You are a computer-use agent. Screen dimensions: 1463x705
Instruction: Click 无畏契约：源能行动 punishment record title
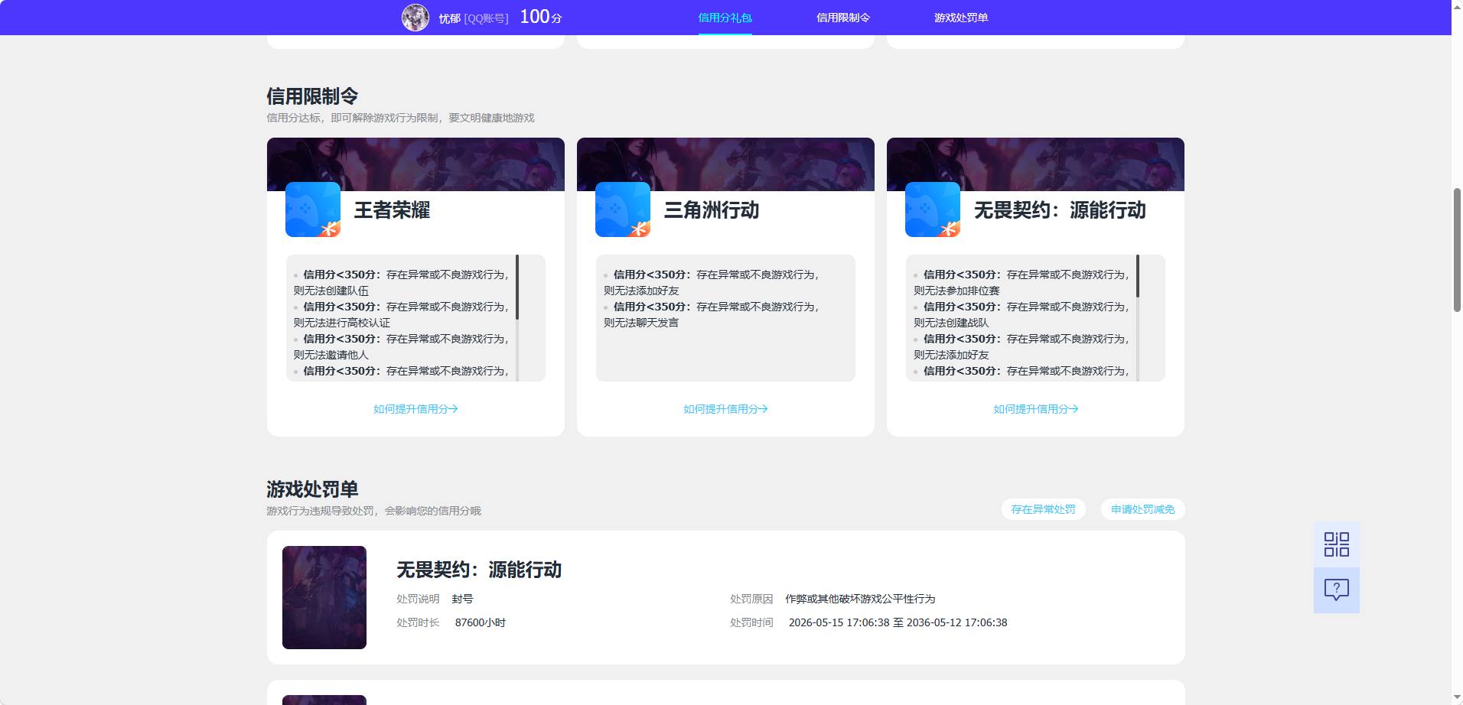479,570
